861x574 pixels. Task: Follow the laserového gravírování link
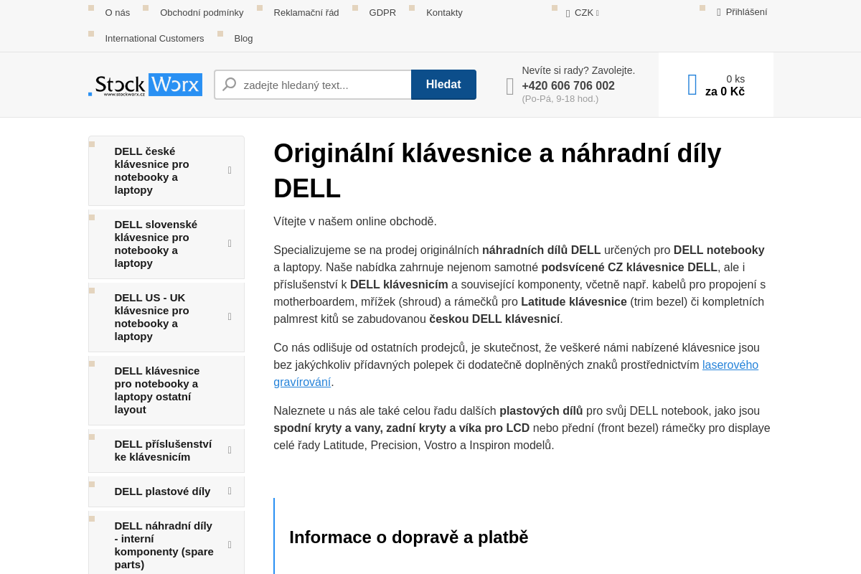coord(516,373)
